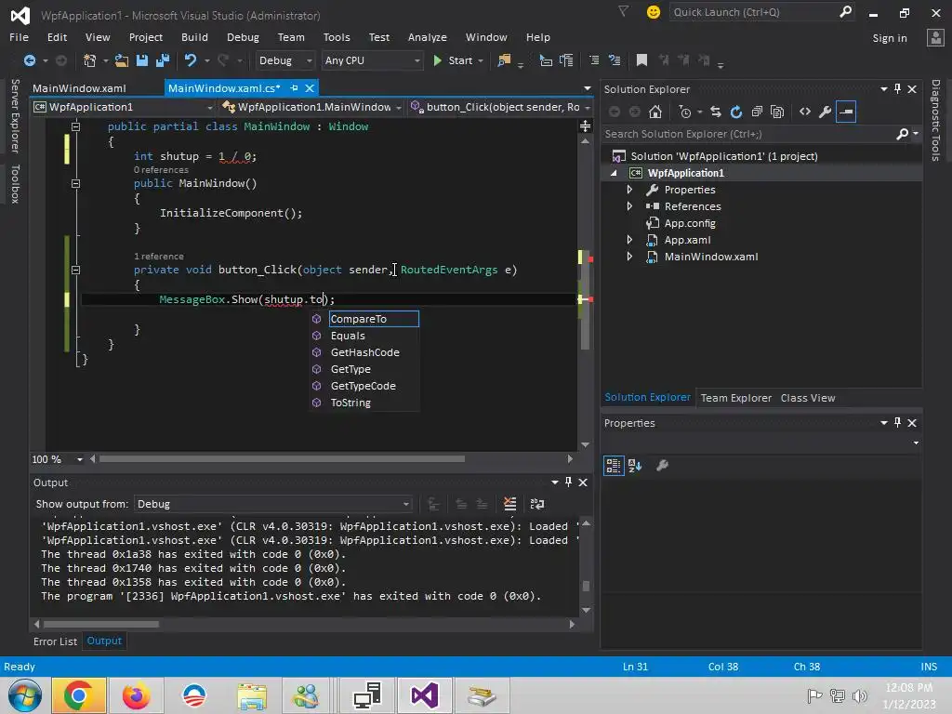The width and height of the screenshot is (952, 714).
Task: Click the code editor horizontal scrollbar thumb
Action: pyautogui.click(x=283, y=459)
